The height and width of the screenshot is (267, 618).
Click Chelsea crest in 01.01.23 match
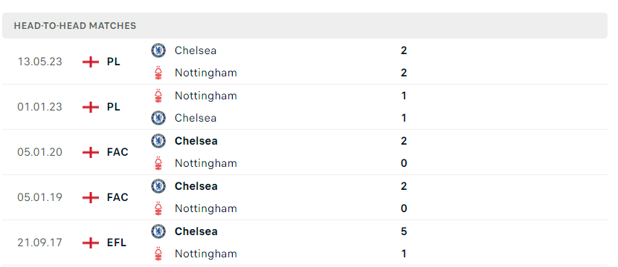[x=158, y=118]
